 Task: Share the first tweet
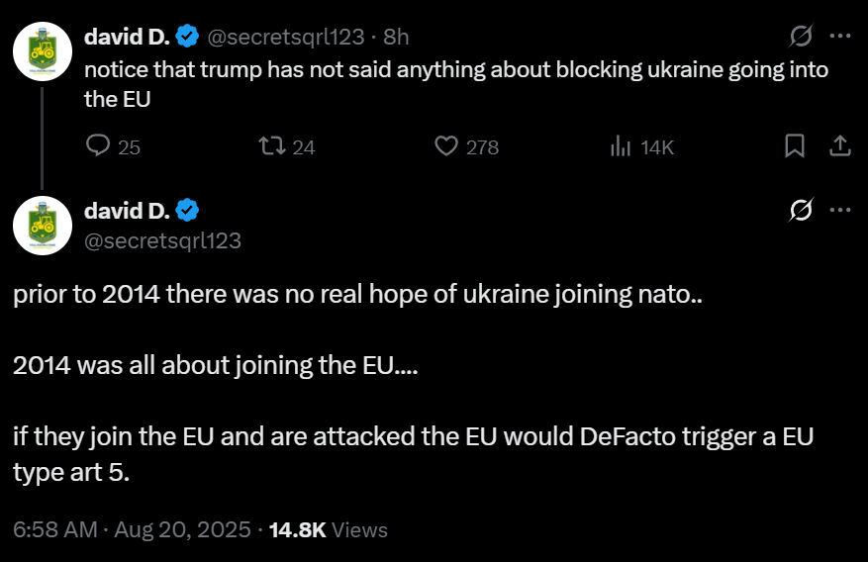(x=839, y=146)
